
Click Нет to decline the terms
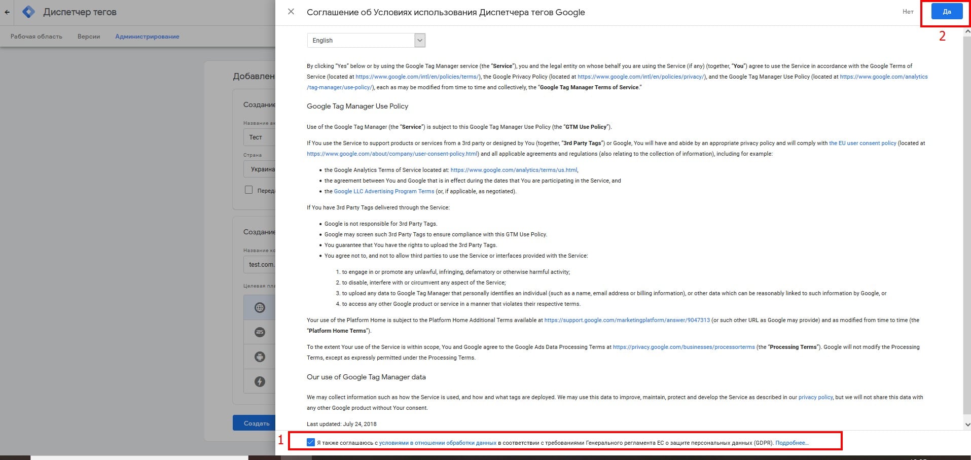tap(908, 12)
